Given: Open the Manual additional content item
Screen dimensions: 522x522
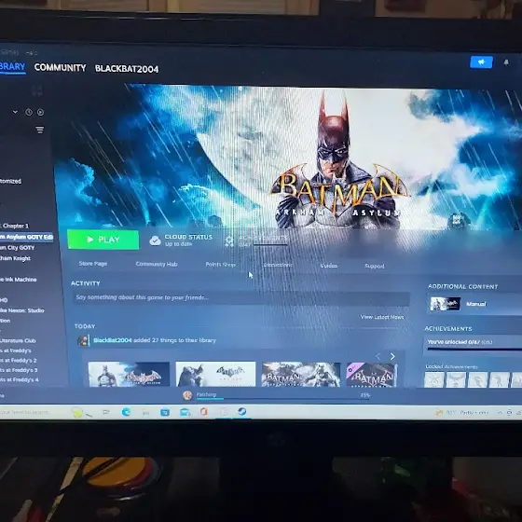Looking at the screenshot, I should tap(475, 304).
